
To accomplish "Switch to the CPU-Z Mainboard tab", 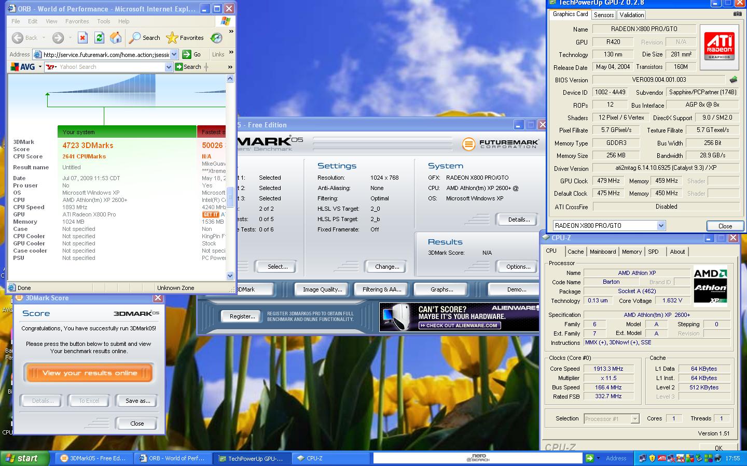I will (x=603, y=252).
